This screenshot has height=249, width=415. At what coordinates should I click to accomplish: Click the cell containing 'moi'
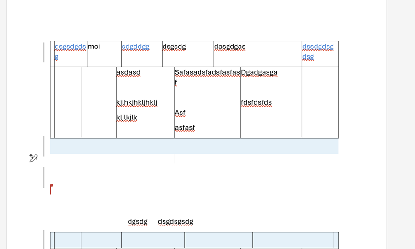point(105,54)
